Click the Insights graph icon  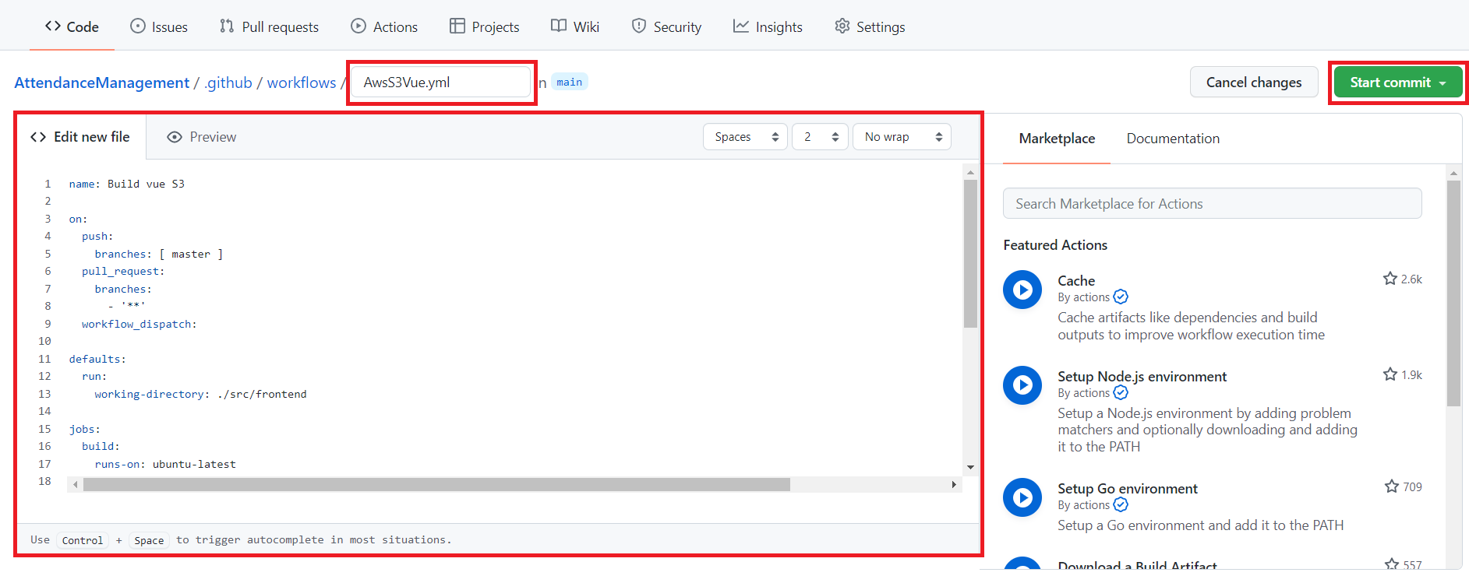741,26
